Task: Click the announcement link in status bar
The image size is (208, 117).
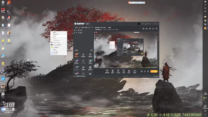Action: point(80,76)
